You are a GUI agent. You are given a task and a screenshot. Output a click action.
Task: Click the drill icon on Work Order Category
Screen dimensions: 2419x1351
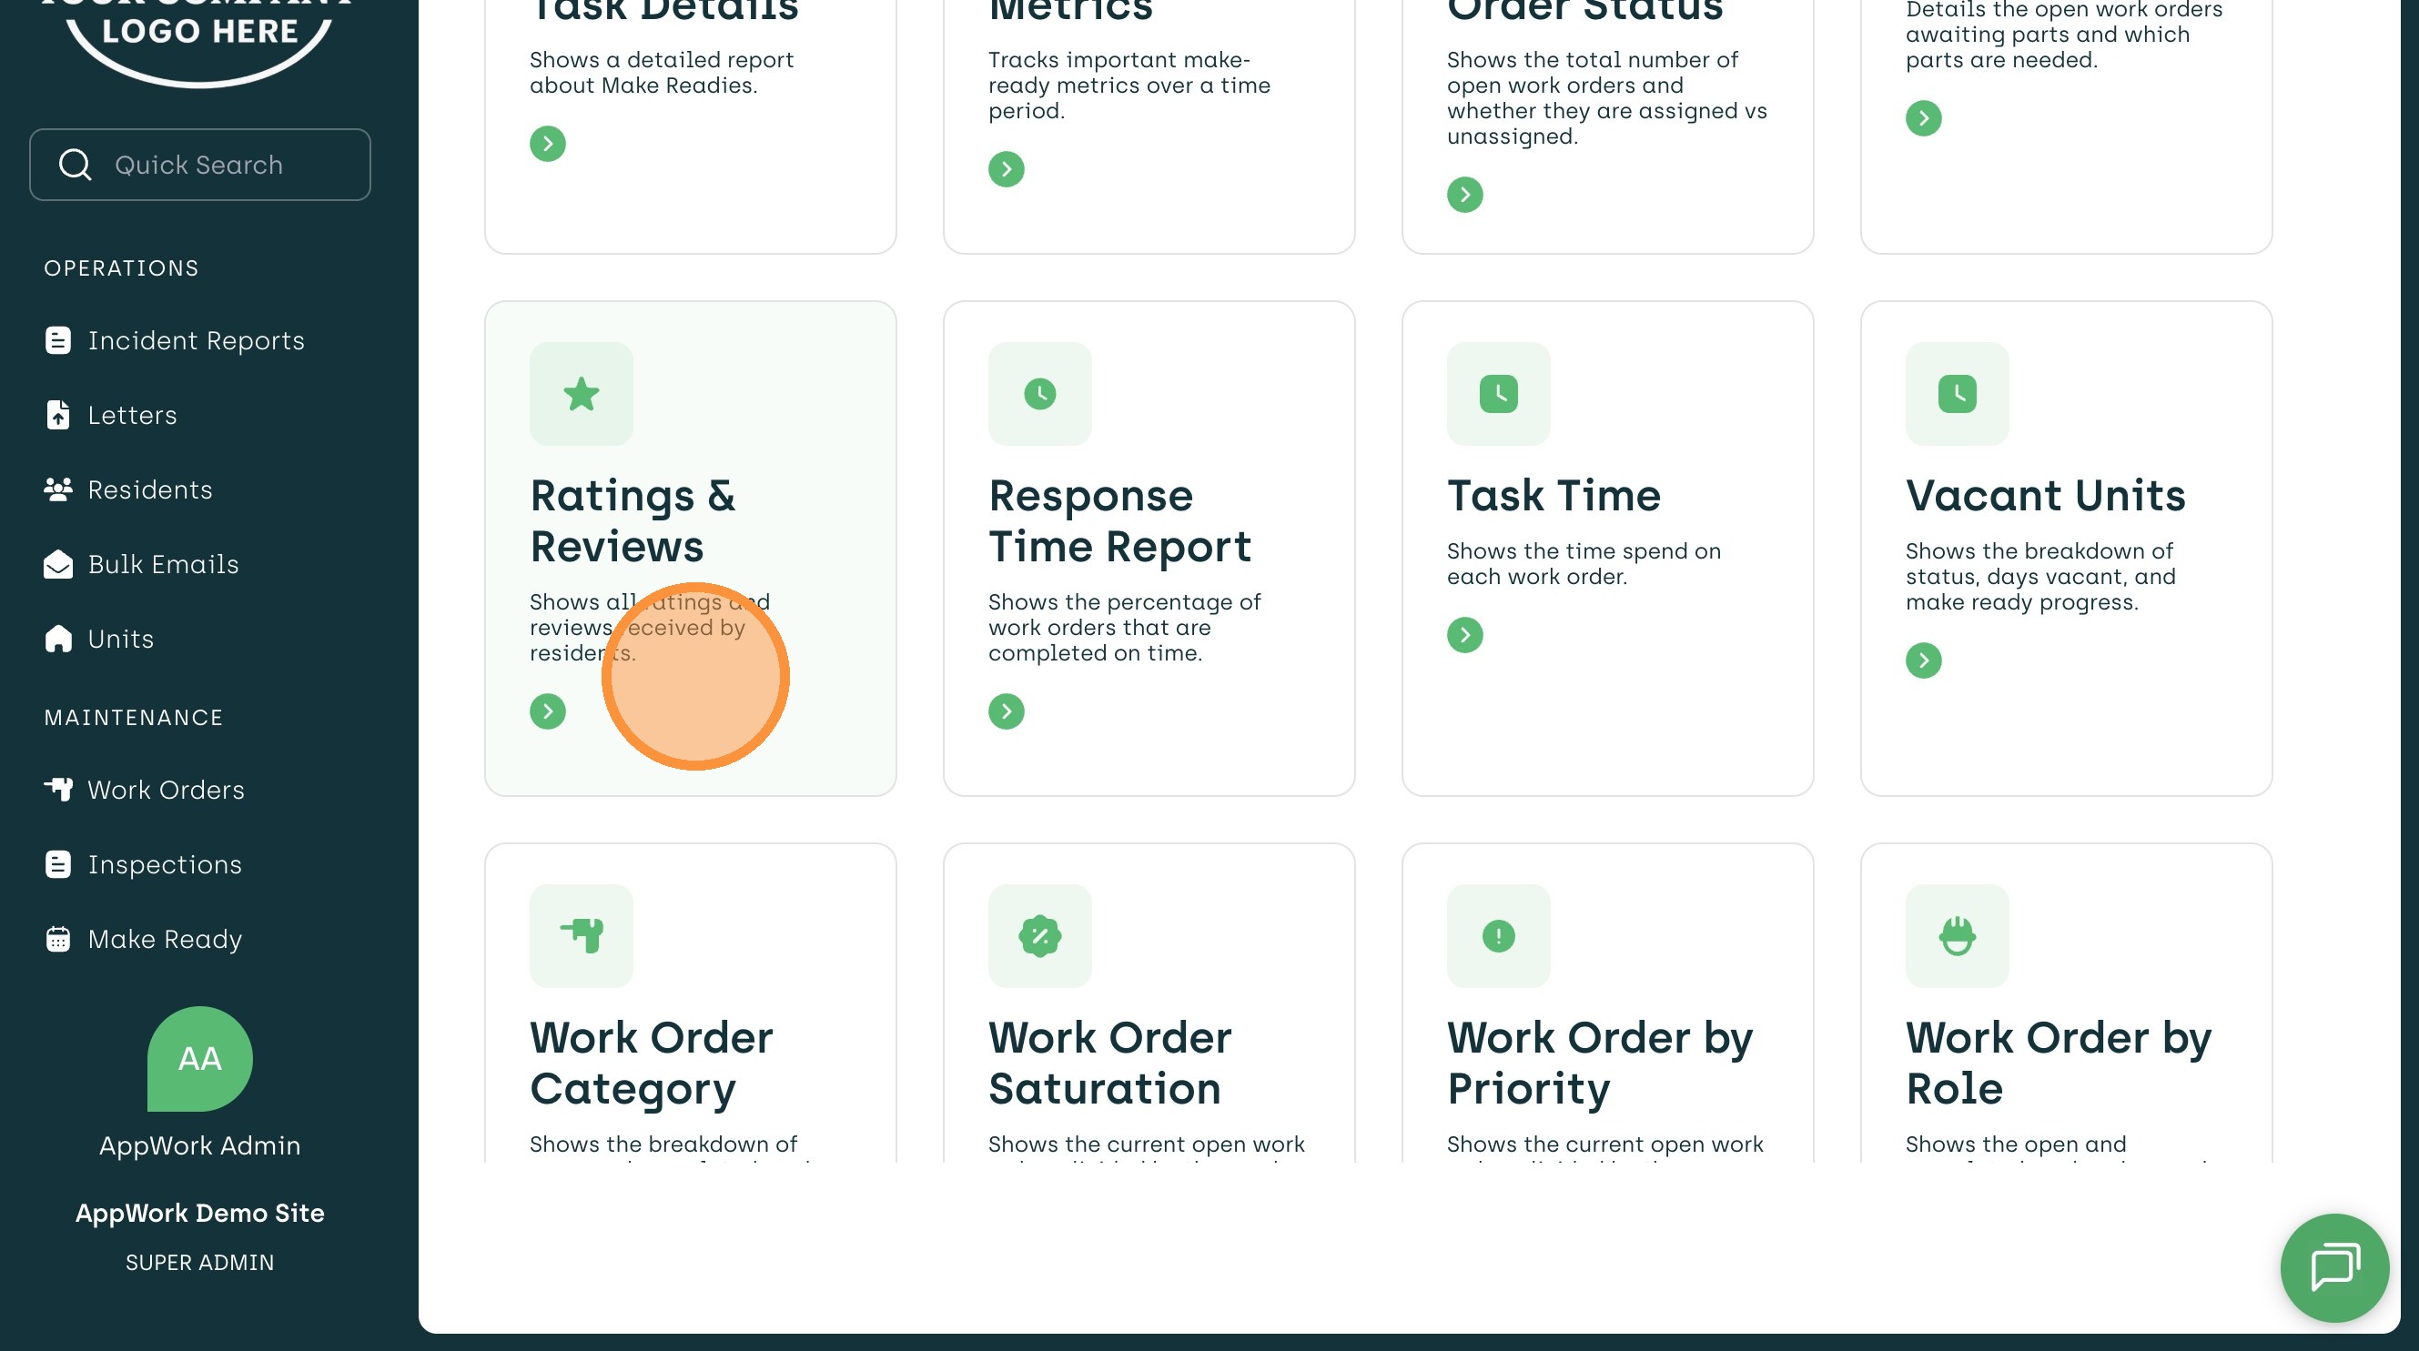tap(582, 936)
